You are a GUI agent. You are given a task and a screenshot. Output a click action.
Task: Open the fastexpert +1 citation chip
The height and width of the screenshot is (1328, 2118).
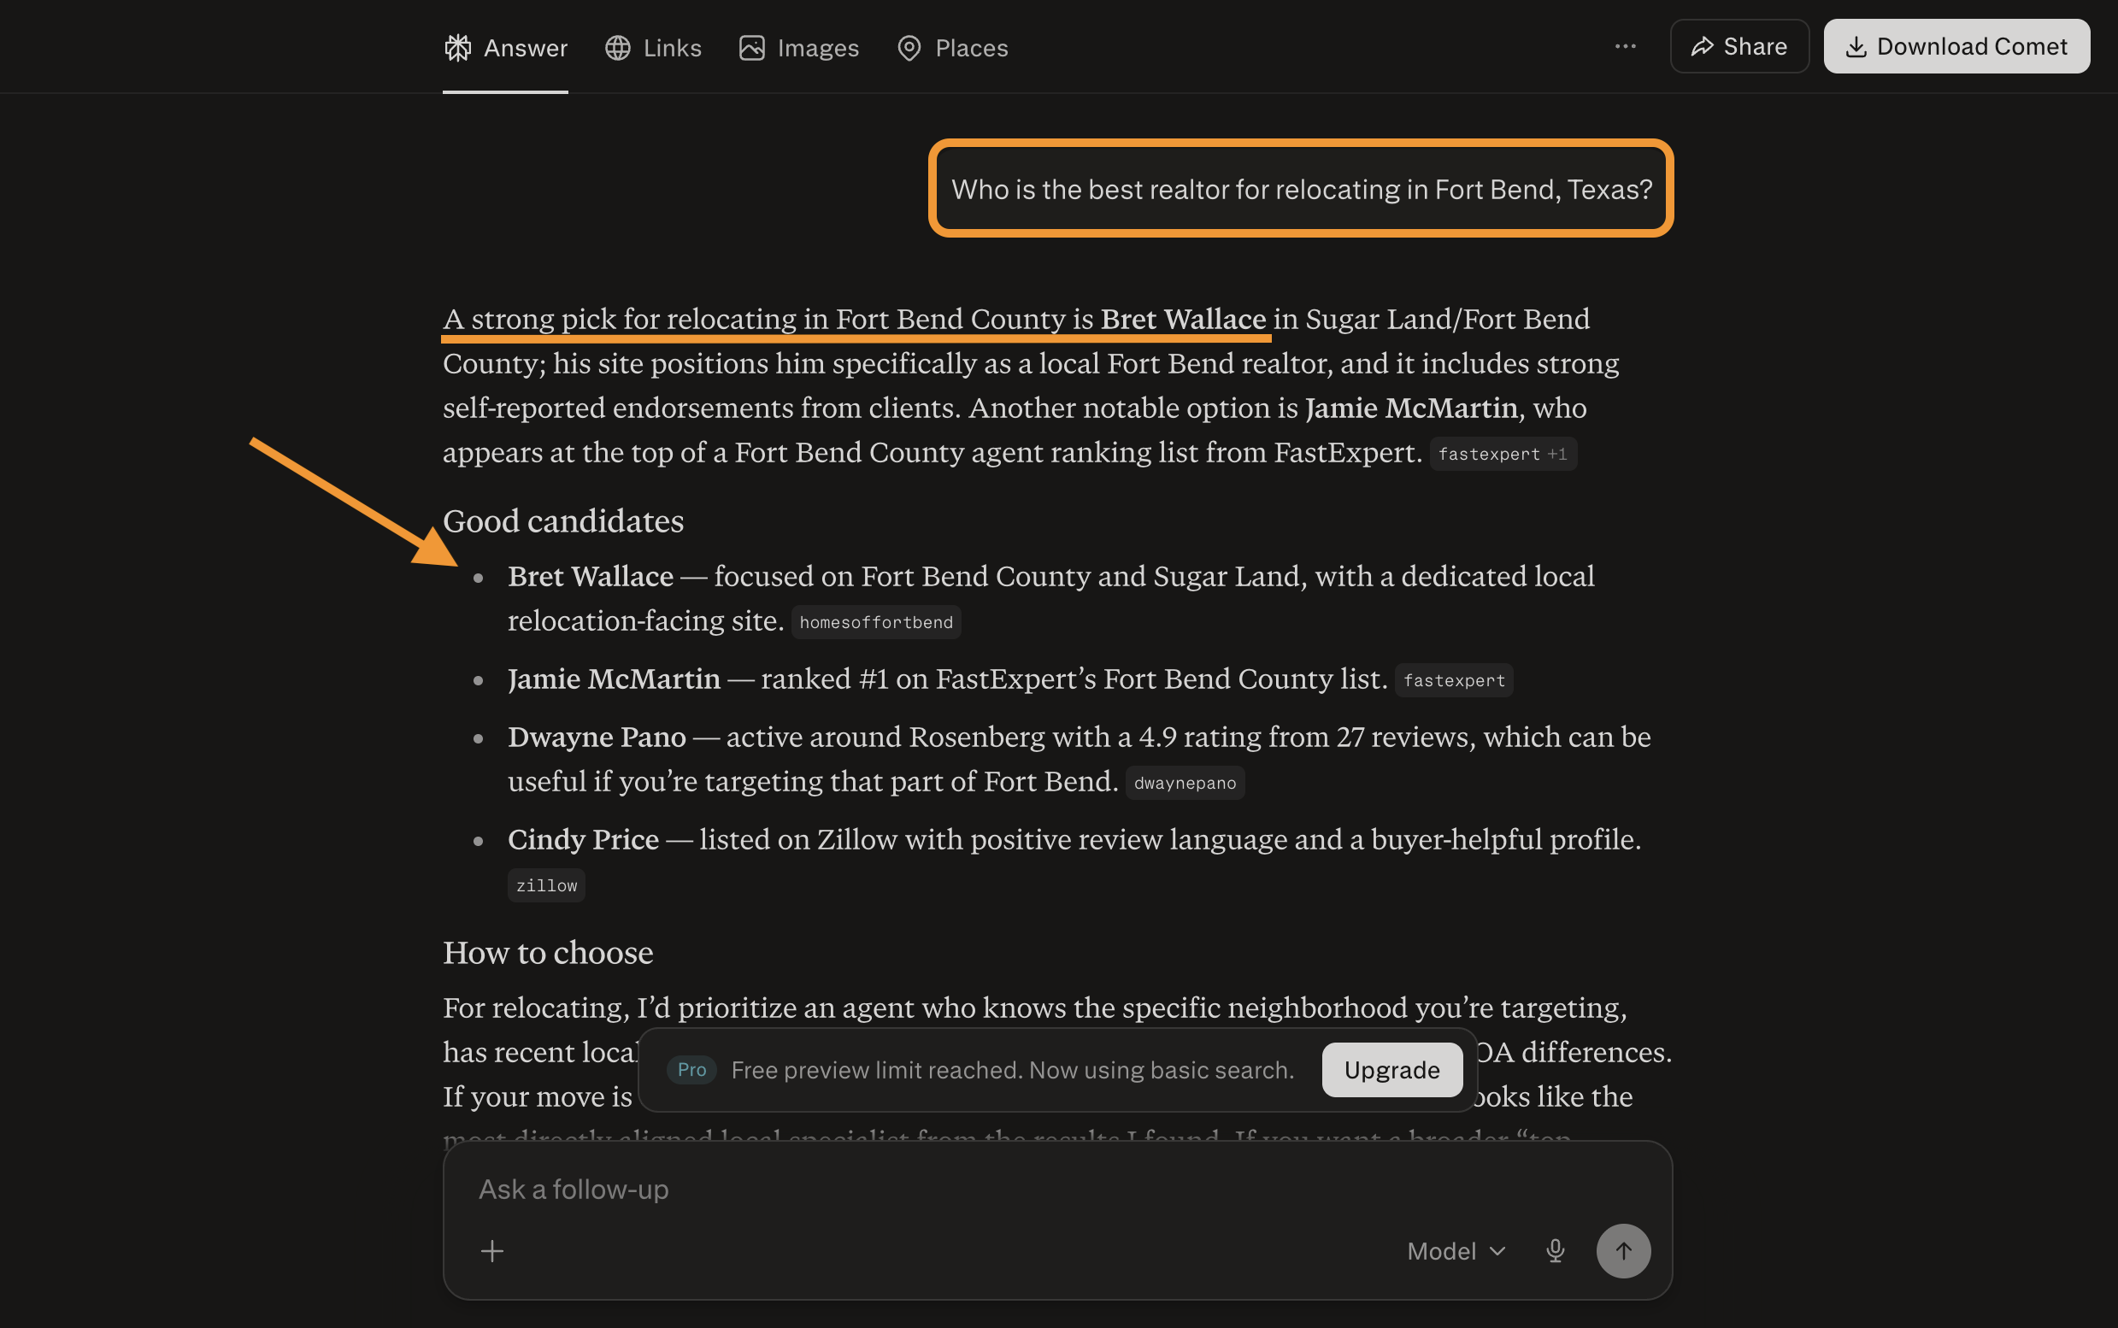pyautogui.click(x=1503, y=454)
